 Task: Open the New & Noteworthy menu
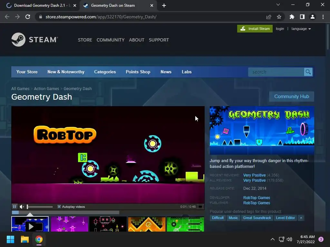pos(66,72)
